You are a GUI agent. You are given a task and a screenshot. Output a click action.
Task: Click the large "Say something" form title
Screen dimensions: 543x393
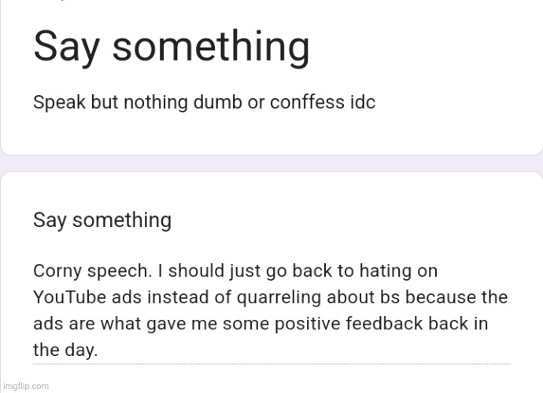click(171, 47)
